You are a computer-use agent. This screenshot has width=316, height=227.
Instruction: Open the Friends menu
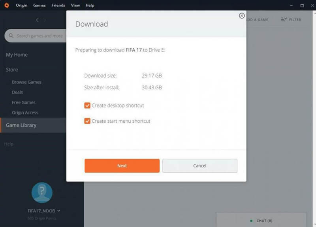[58, 5]
